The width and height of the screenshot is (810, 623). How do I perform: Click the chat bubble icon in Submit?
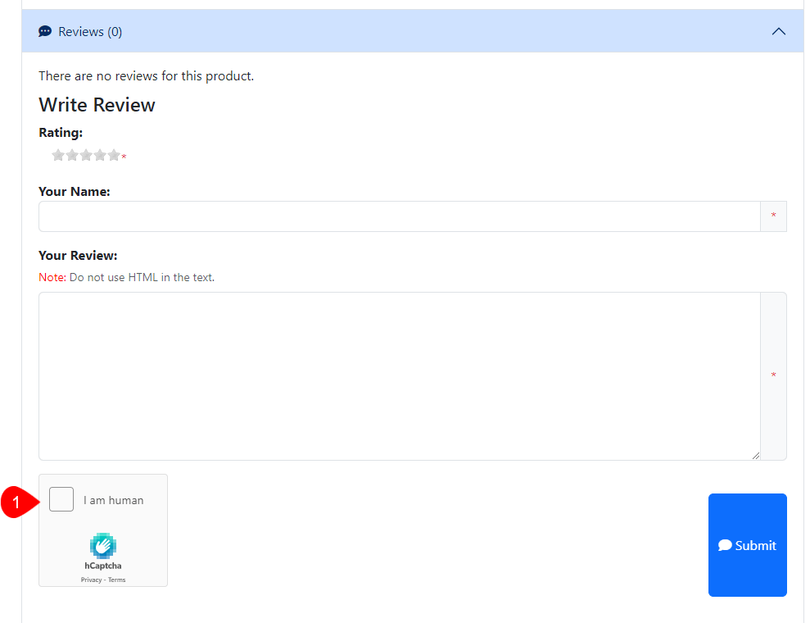pos(725,545)
